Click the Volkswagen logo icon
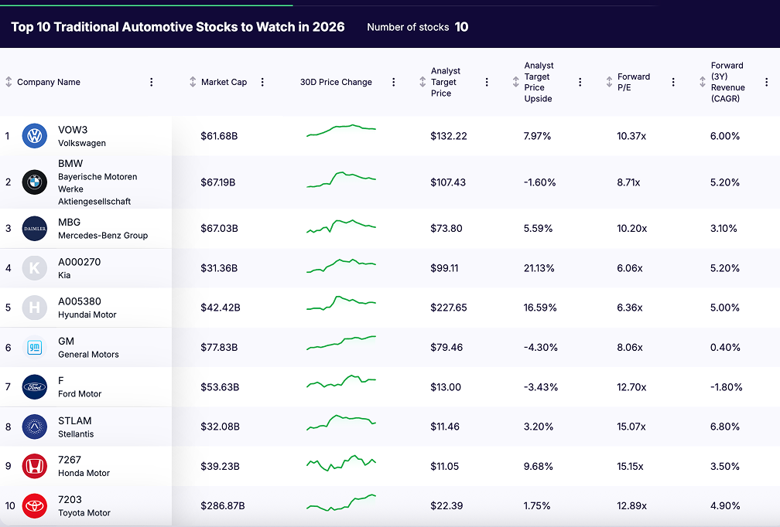 (x=35, y=135)
